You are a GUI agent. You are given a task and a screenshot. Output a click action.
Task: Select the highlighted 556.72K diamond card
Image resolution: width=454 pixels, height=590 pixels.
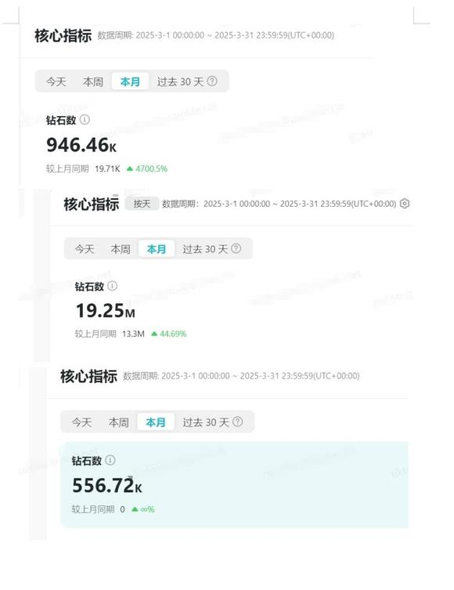pos(234,485)
